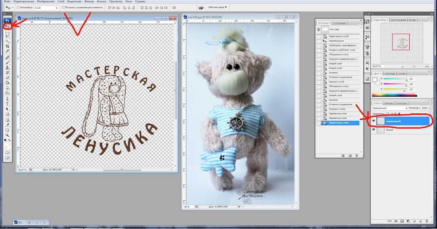Viewport: 437px width, 229px height.
Task: Select the Zoom magnifier tool
Action: (7, 134)
